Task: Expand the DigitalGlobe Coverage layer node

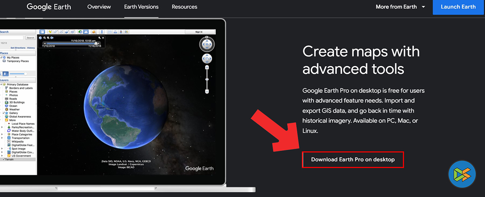Action: [2, 152]
